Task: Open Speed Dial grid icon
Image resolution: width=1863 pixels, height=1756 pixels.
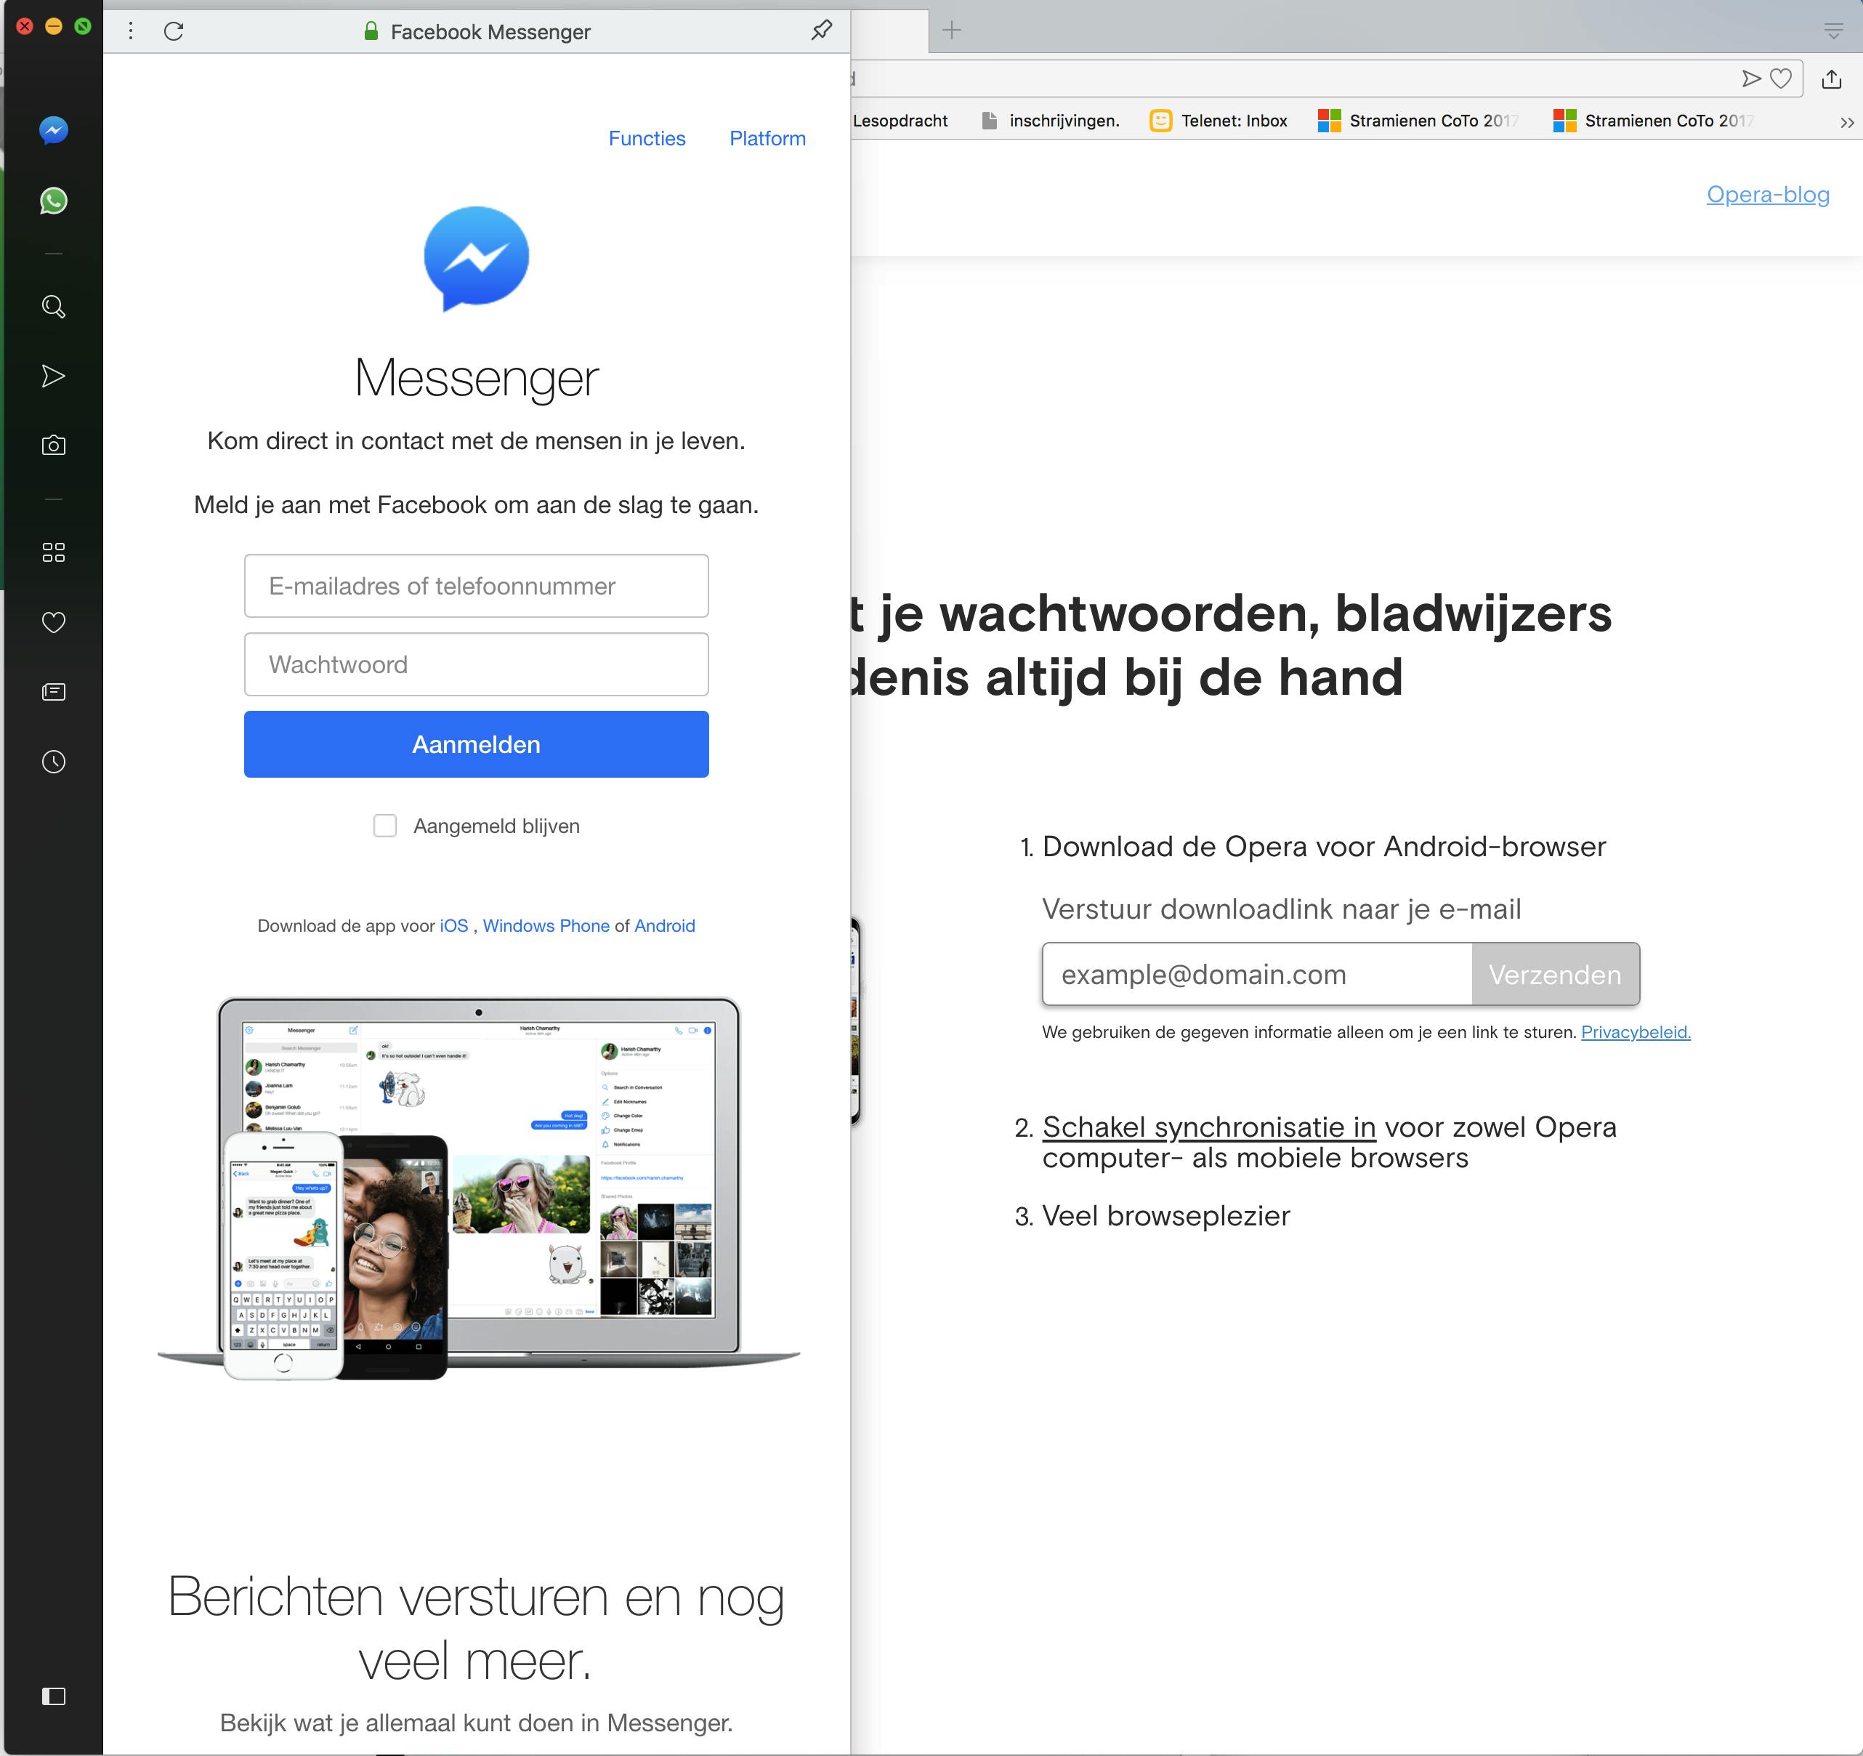Action: coord(54,552)
